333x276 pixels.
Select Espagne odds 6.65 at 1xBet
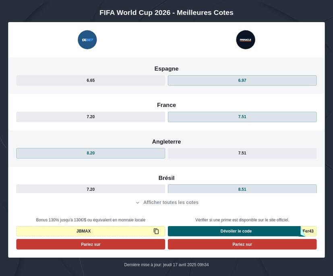click(91, 80)
